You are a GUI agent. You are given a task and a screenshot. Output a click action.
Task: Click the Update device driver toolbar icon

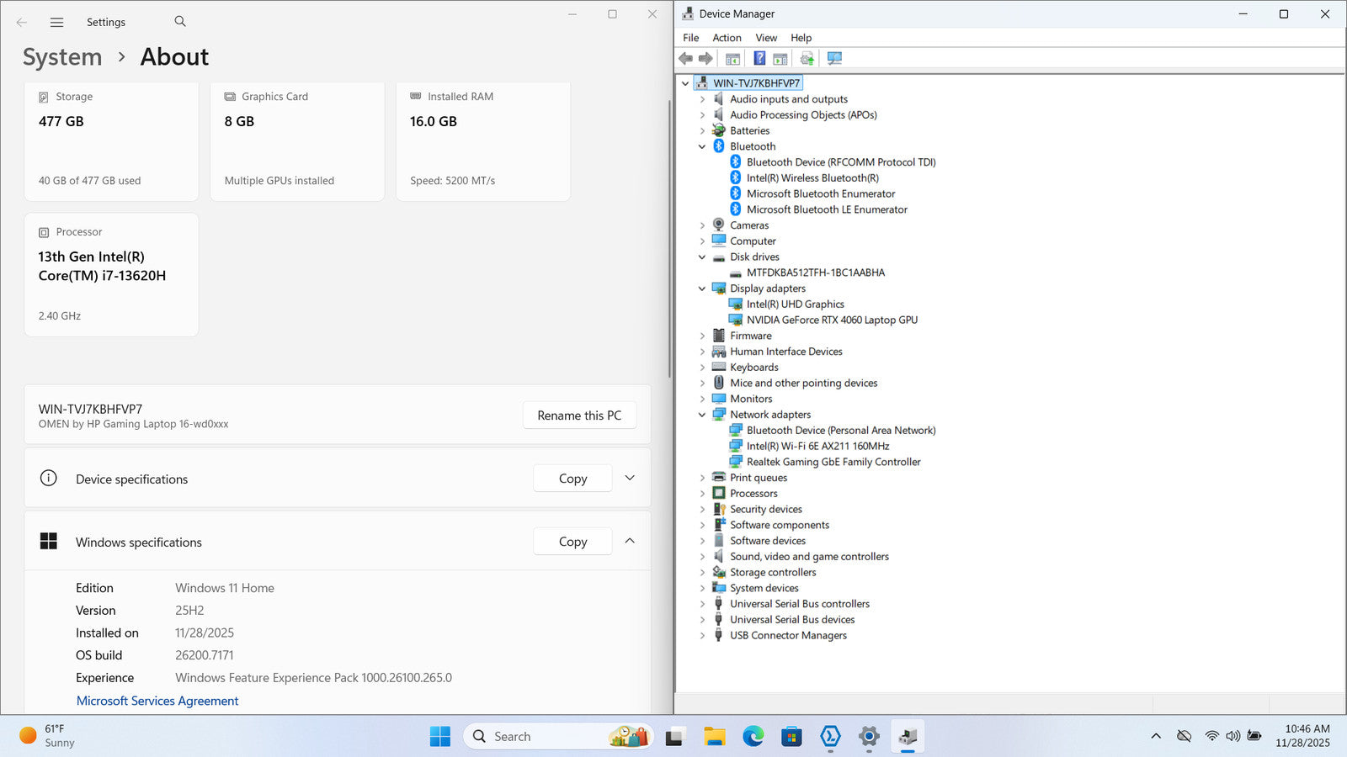coord(807,59)
